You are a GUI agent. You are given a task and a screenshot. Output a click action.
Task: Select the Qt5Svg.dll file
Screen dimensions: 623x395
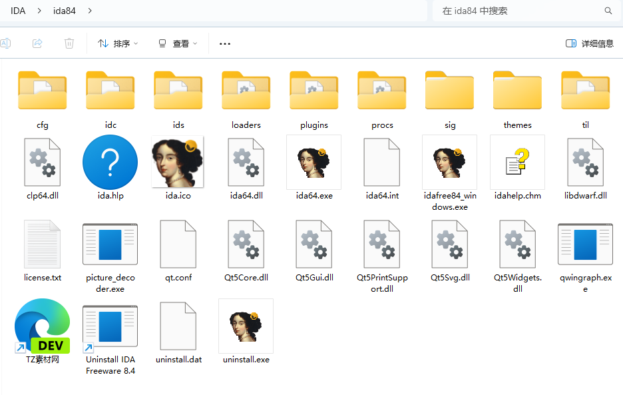point(450,244)
